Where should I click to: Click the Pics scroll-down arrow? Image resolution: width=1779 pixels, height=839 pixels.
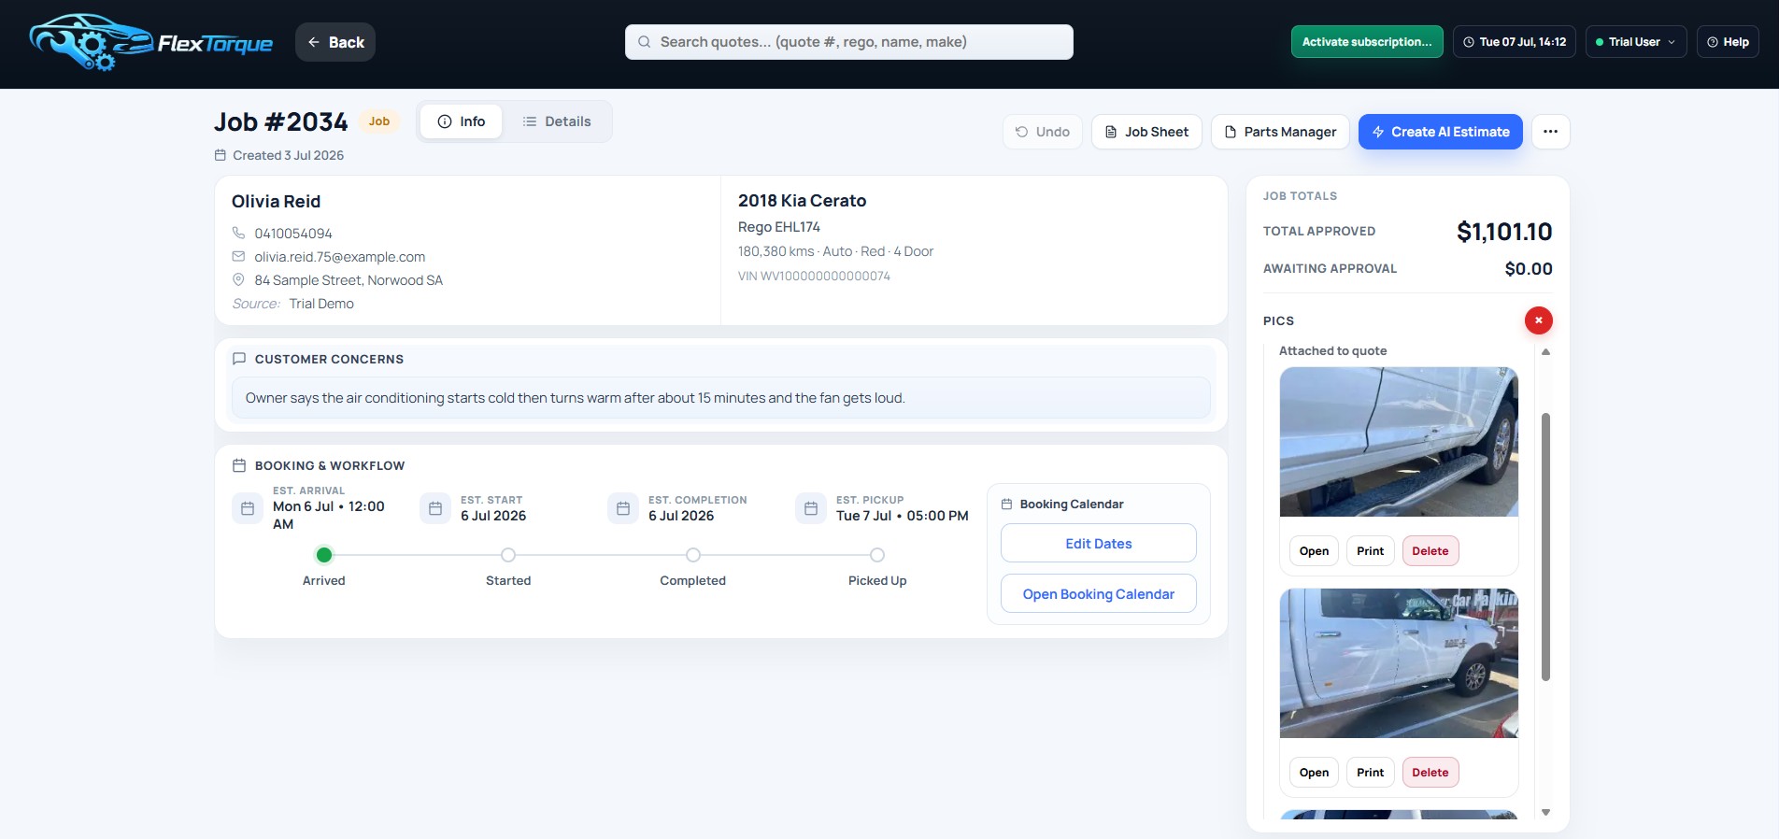tap(1545, 813)
